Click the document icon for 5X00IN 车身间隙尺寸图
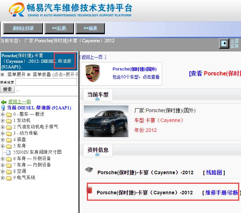The width and height of the screenshot is (241, 213). tap(8, 152)
